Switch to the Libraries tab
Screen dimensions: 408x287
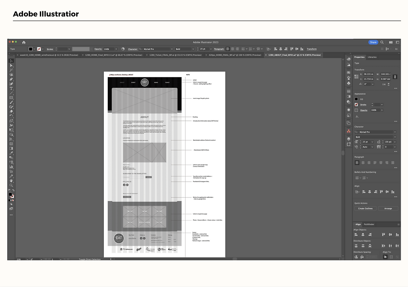coord(372,57)
